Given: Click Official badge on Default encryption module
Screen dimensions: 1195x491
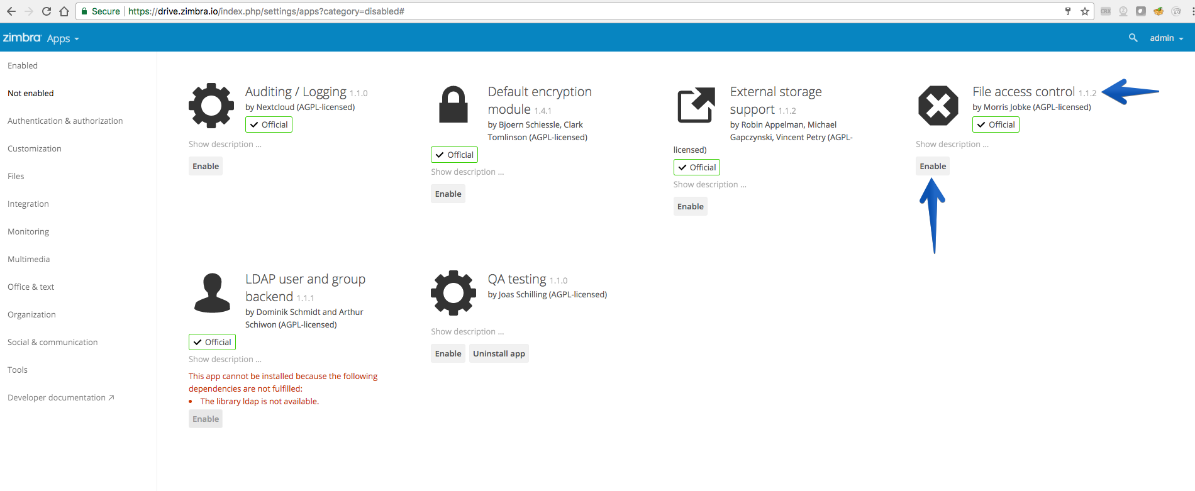Looking at the screenshot, I should pyautogui.click(x=454, y=155).
